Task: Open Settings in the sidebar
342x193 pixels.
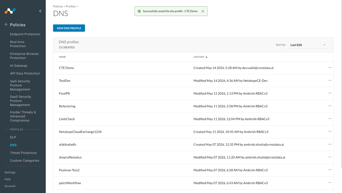Action: pos(10,172)
